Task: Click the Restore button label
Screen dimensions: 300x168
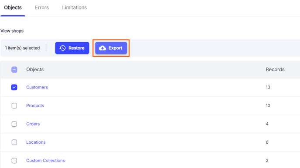Action: point(76,48)
